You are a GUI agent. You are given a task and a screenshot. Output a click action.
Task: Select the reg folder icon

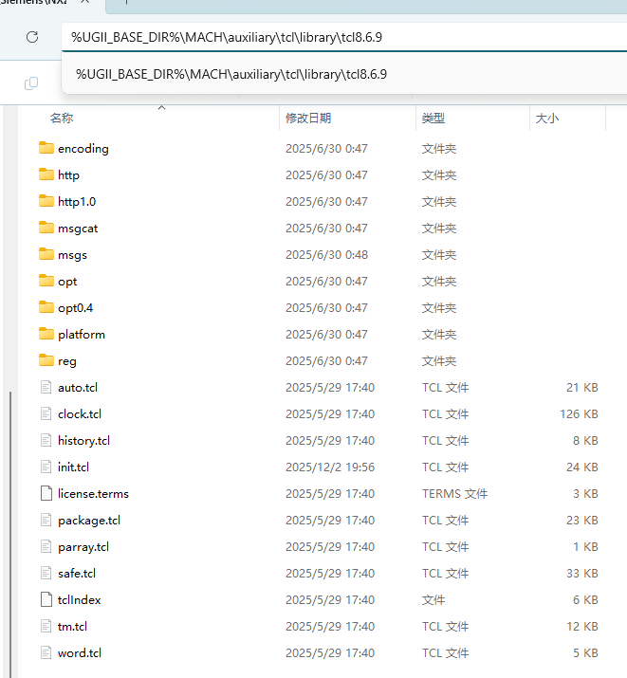click(x=46, y=360)
